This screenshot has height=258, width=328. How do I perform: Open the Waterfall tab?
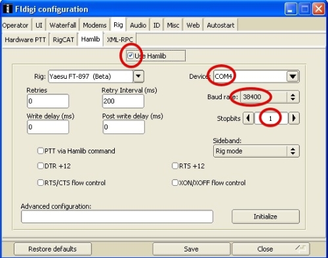63,26
